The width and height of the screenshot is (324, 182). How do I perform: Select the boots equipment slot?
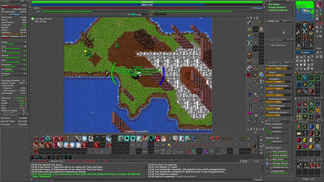pyautogui.click(x=305, y=44)
